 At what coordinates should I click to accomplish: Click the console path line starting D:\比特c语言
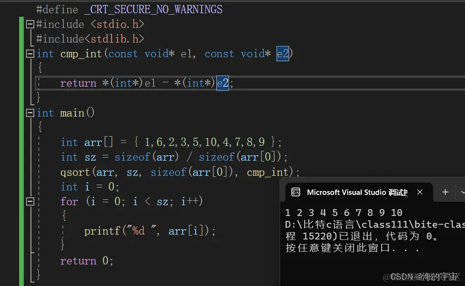pos(375,224)
